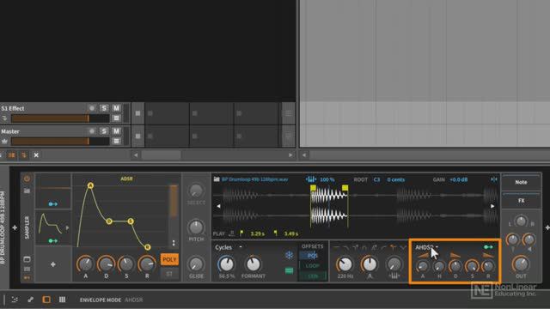The image size is (550, 309).
Task: Toggle the green keyboard tracking icon
Action: 289,270
